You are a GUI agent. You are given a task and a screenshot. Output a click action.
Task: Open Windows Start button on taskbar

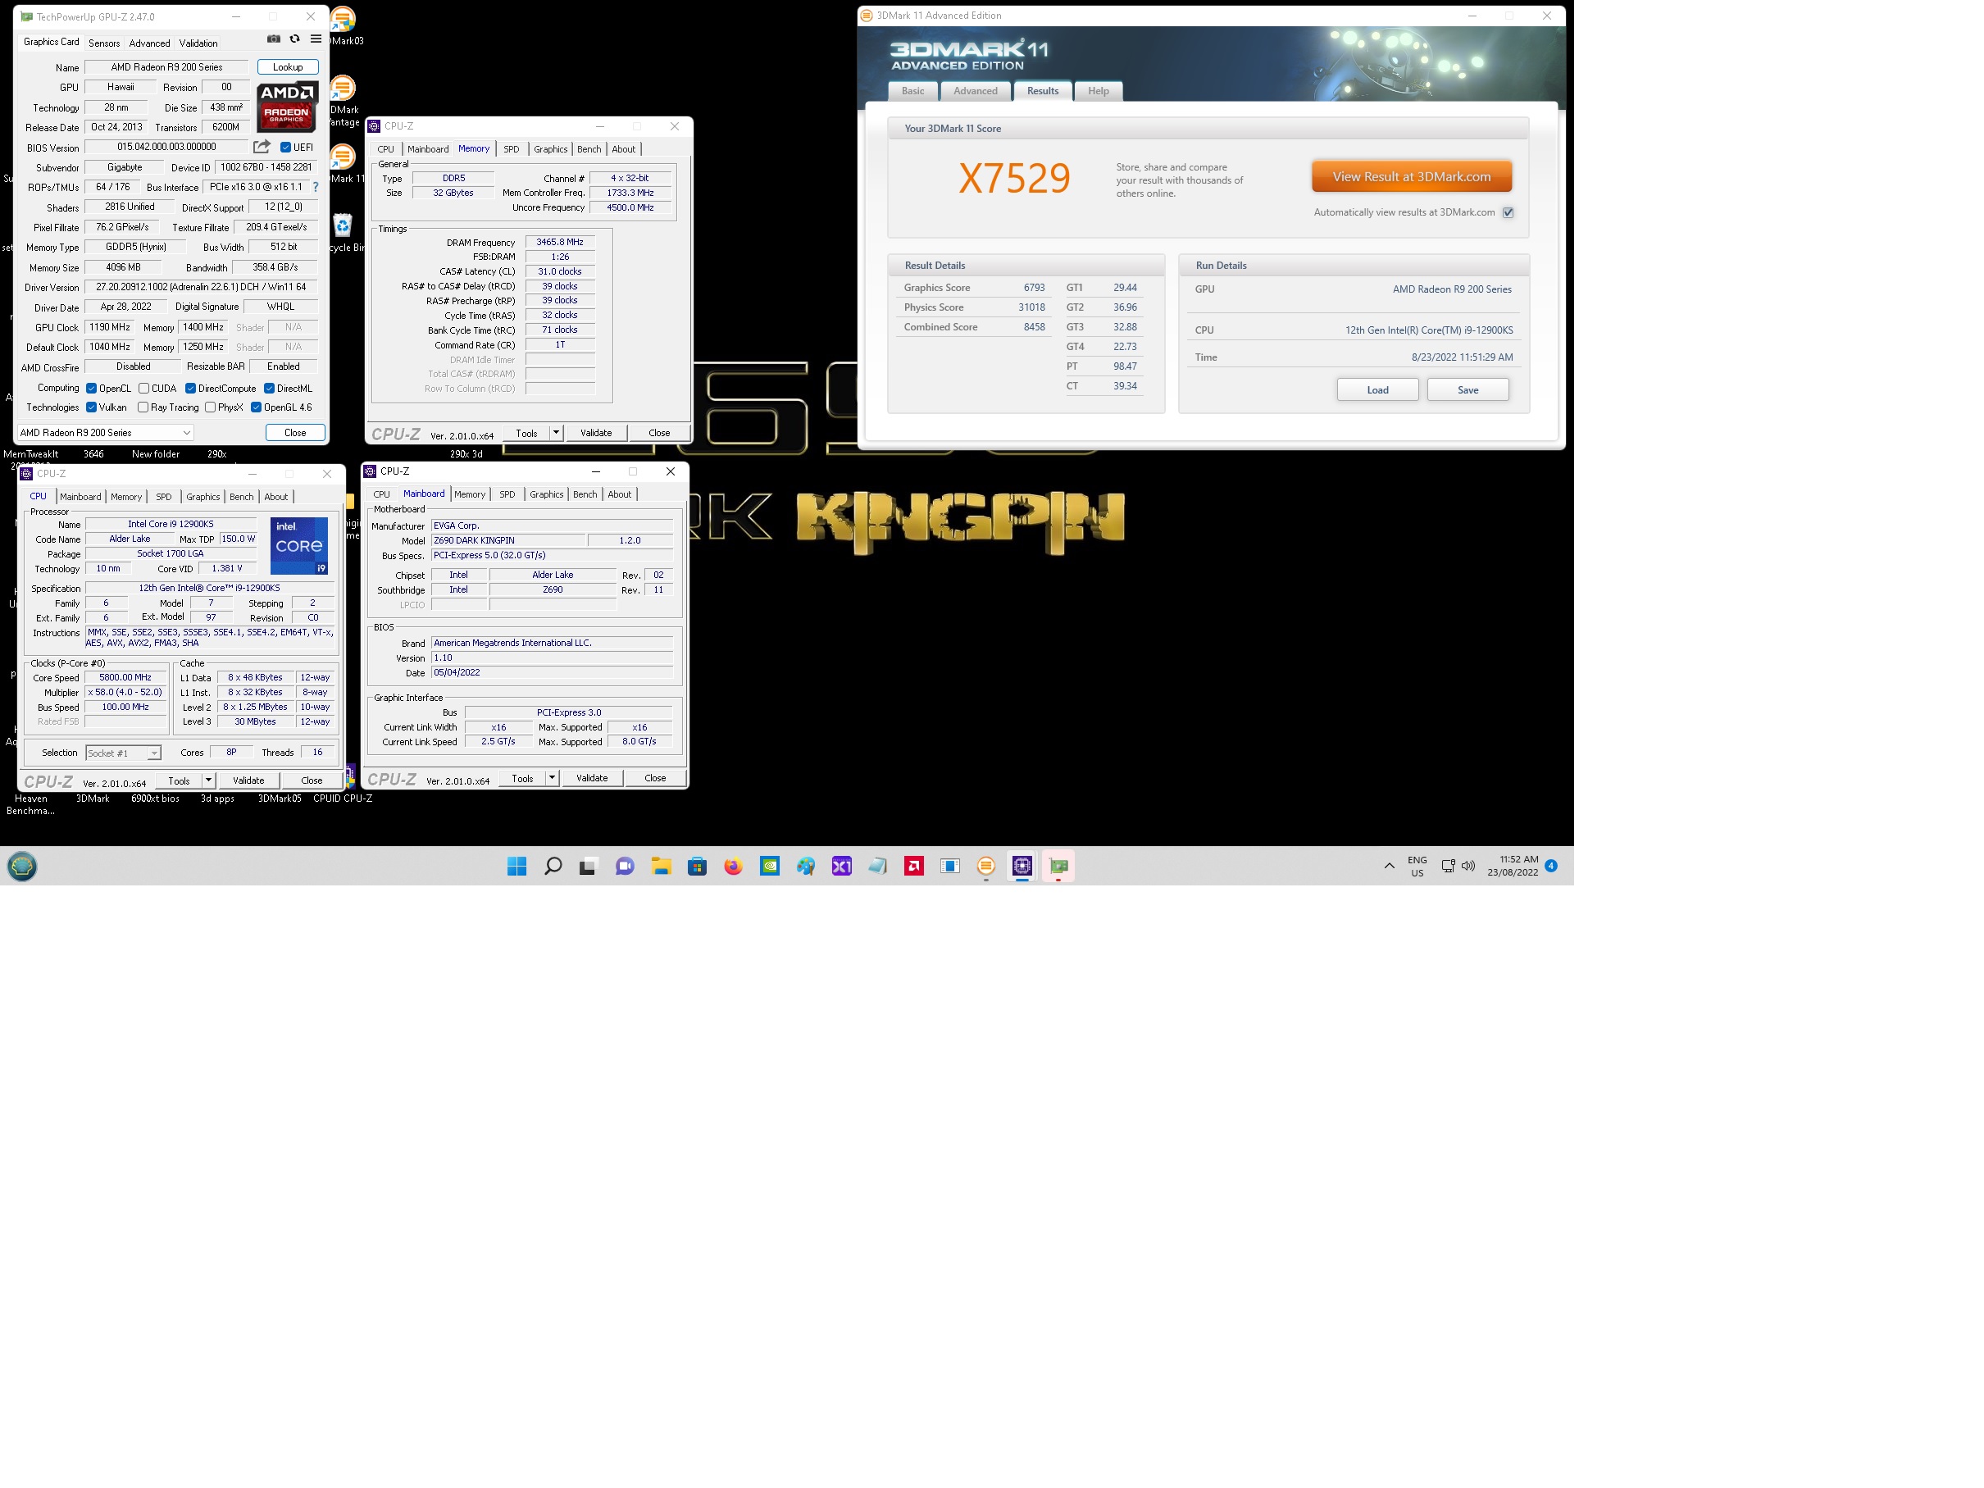point(516,866)
